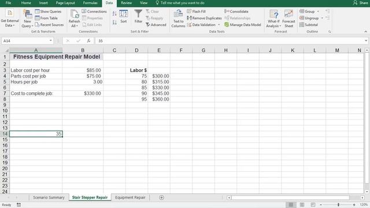
Task: Click macro record status icon
Action: 18,205
